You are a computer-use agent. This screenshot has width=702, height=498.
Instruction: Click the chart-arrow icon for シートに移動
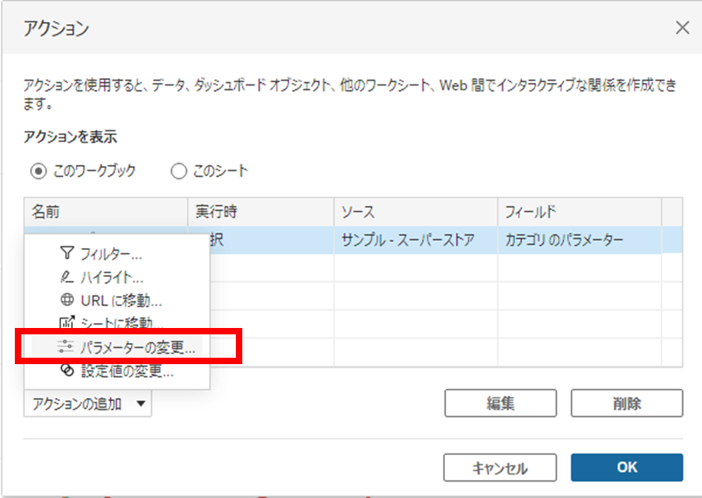pyautogui.click(x=67, y=324)
